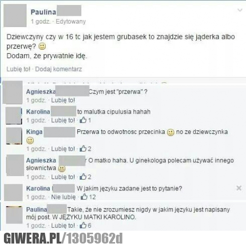Remove the comment with the X icon
Viewport: 246px width, 246px height.
[239, 188]
